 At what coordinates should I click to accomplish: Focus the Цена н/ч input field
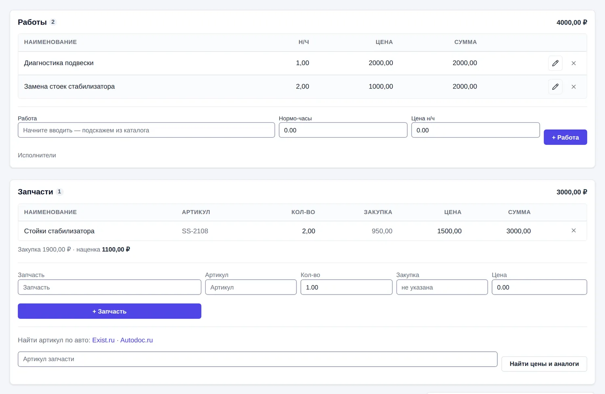(476, 130)
